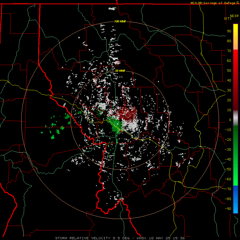Click the -60 value on the velocity scale
The height and width of the screenshot is (240, 240).
click(x=228, y=179)
